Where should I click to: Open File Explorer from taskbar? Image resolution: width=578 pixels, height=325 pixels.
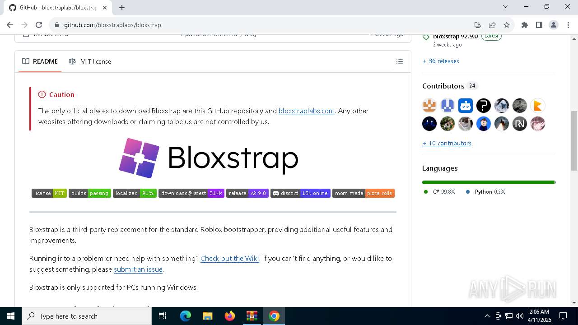[207, 316]
